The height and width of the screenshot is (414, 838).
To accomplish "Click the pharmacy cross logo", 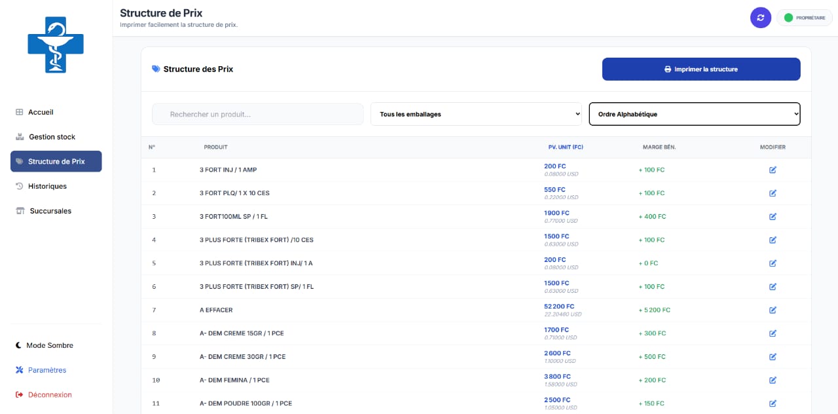I will point(56,45).
